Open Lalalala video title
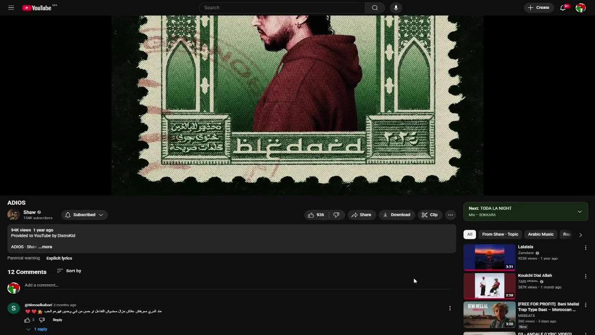Viewport: 595px width, 335px height. pos(525,247)
